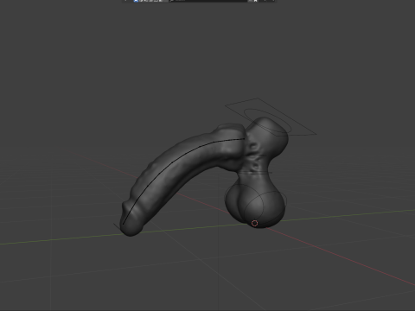Click the red 3D cursor circle

254,223
